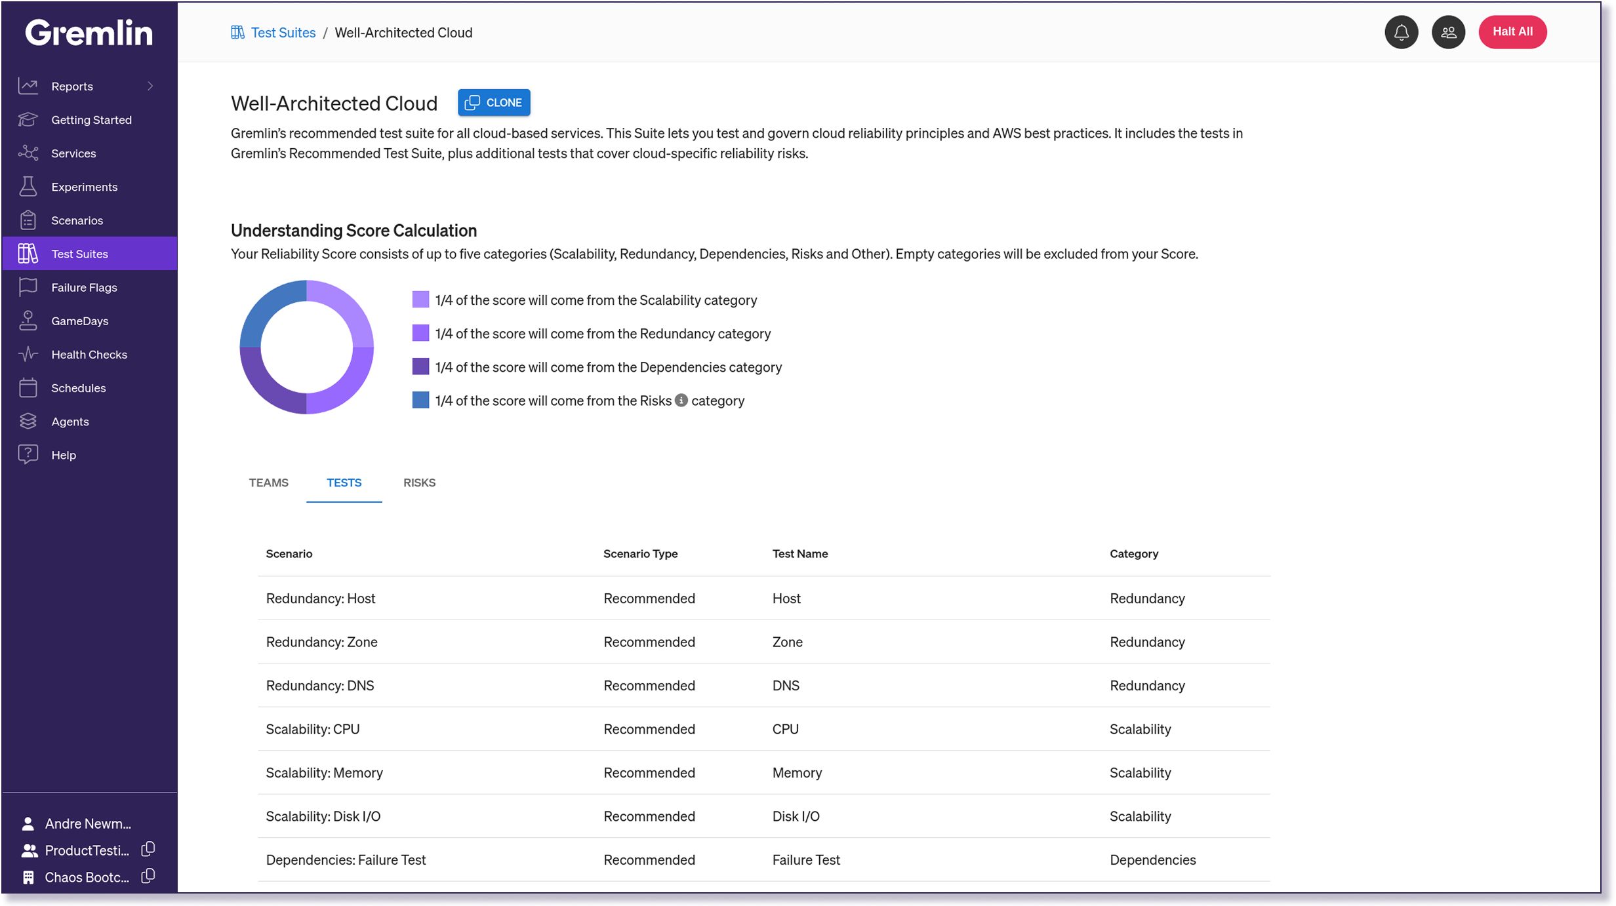Expand the Reports submenu chevron
This screenshot has width=1616, height=906.
click(150, 86)
